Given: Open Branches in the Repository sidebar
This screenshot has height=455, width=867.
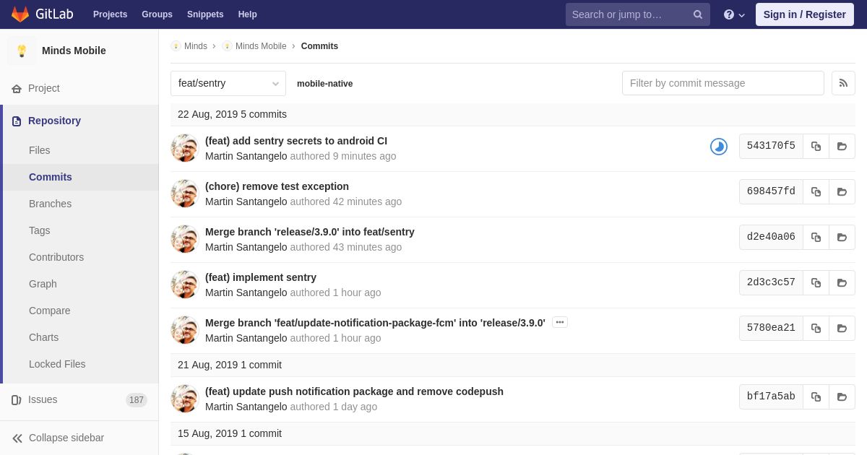Looking at the screenshot, I should coord(50,204).
